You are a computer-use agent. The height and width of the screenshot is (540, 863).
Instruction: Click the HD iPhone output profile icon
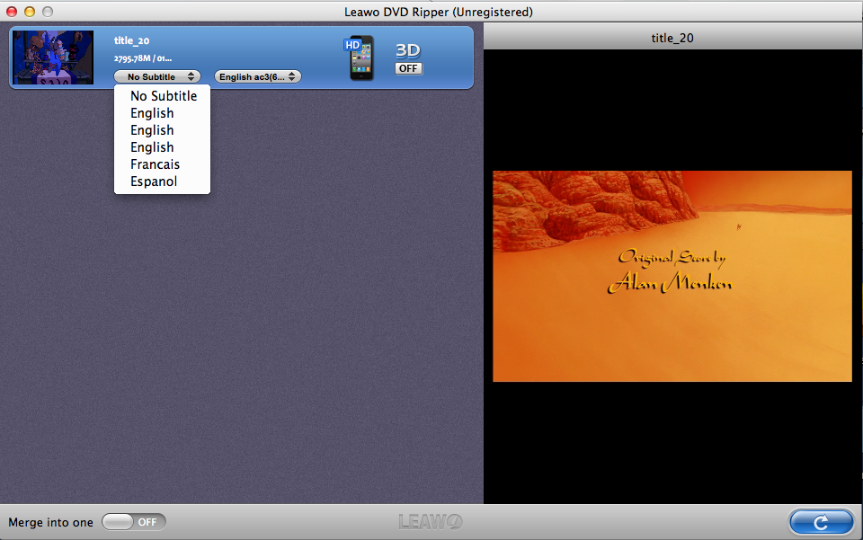(359, 58)
